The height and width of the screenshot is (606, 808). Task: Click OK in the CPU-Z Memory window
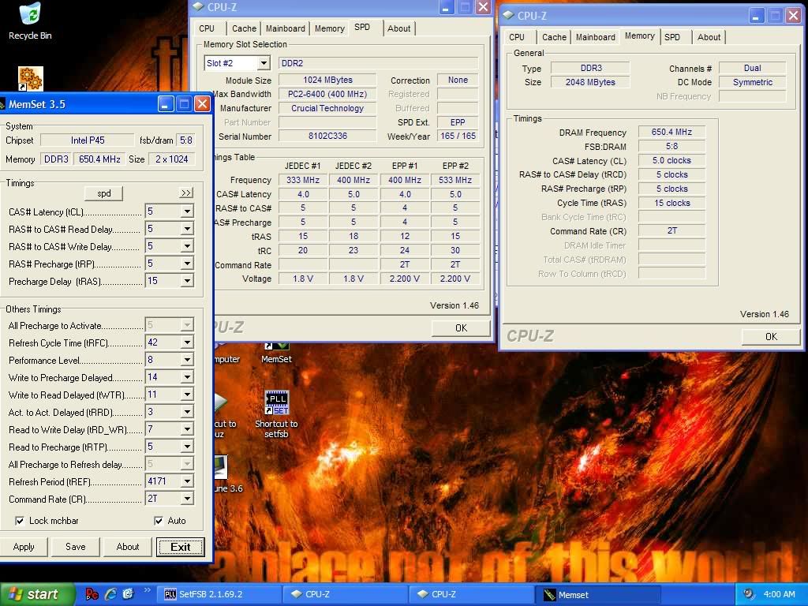pyautogui.click(x=771, y=336)
